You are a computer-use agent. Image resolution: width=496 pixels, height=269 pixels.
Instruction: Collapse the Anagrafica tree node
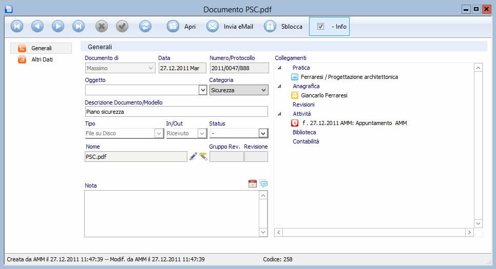[280, 86]
